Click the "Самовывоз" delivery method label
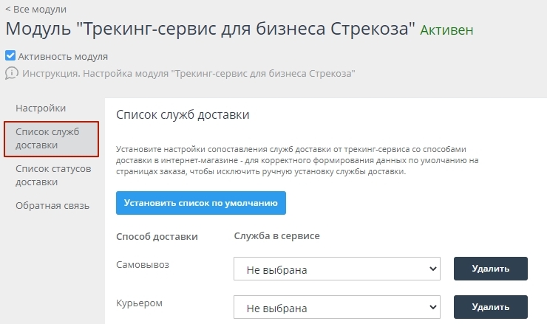 [143, 263]
